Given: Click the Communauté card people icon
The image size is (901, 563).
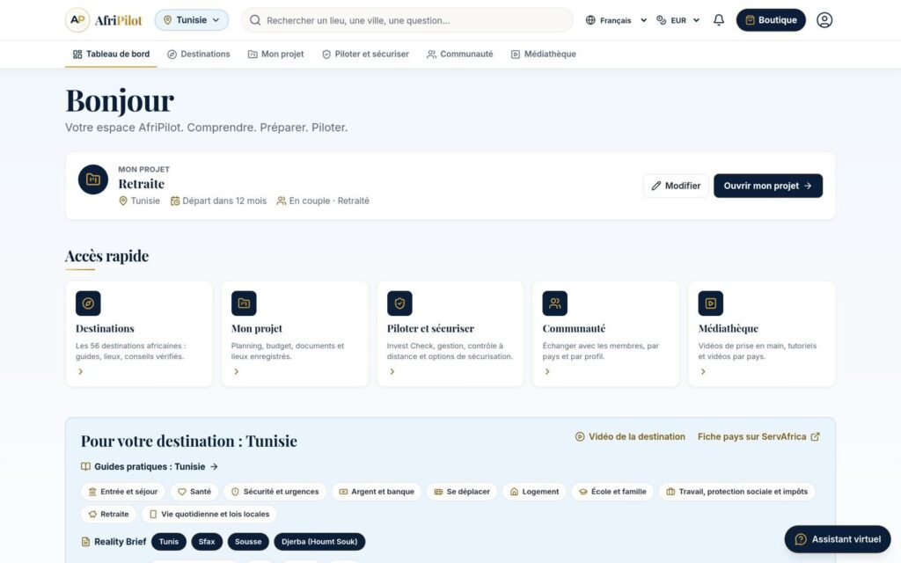Looking at the screenshot, I should tap(554, 303).
